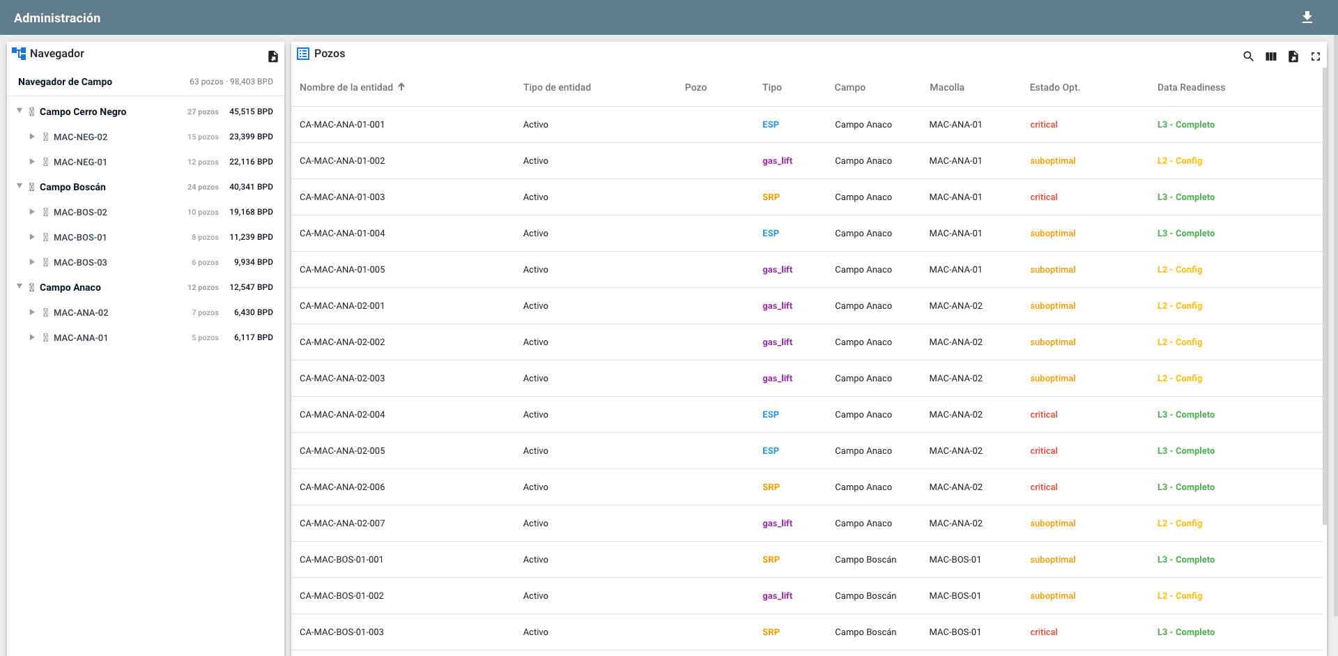Click the Data Readiness column header
Viewport: 1338px width, 656px height.
pos(1190,87)
